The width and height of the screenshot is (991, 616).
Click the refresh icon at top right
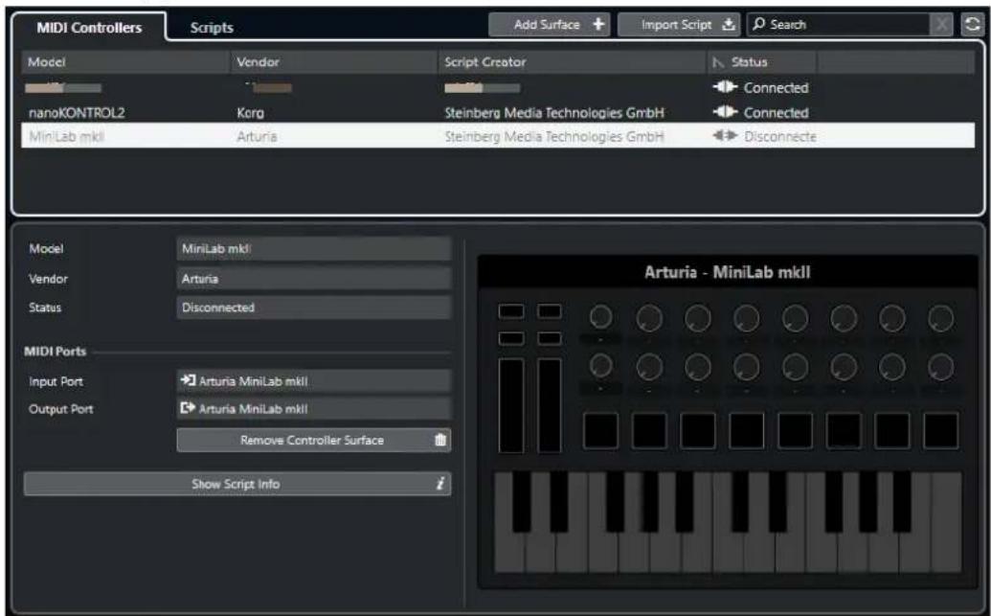pyautogui.click(x=972, y=25)
